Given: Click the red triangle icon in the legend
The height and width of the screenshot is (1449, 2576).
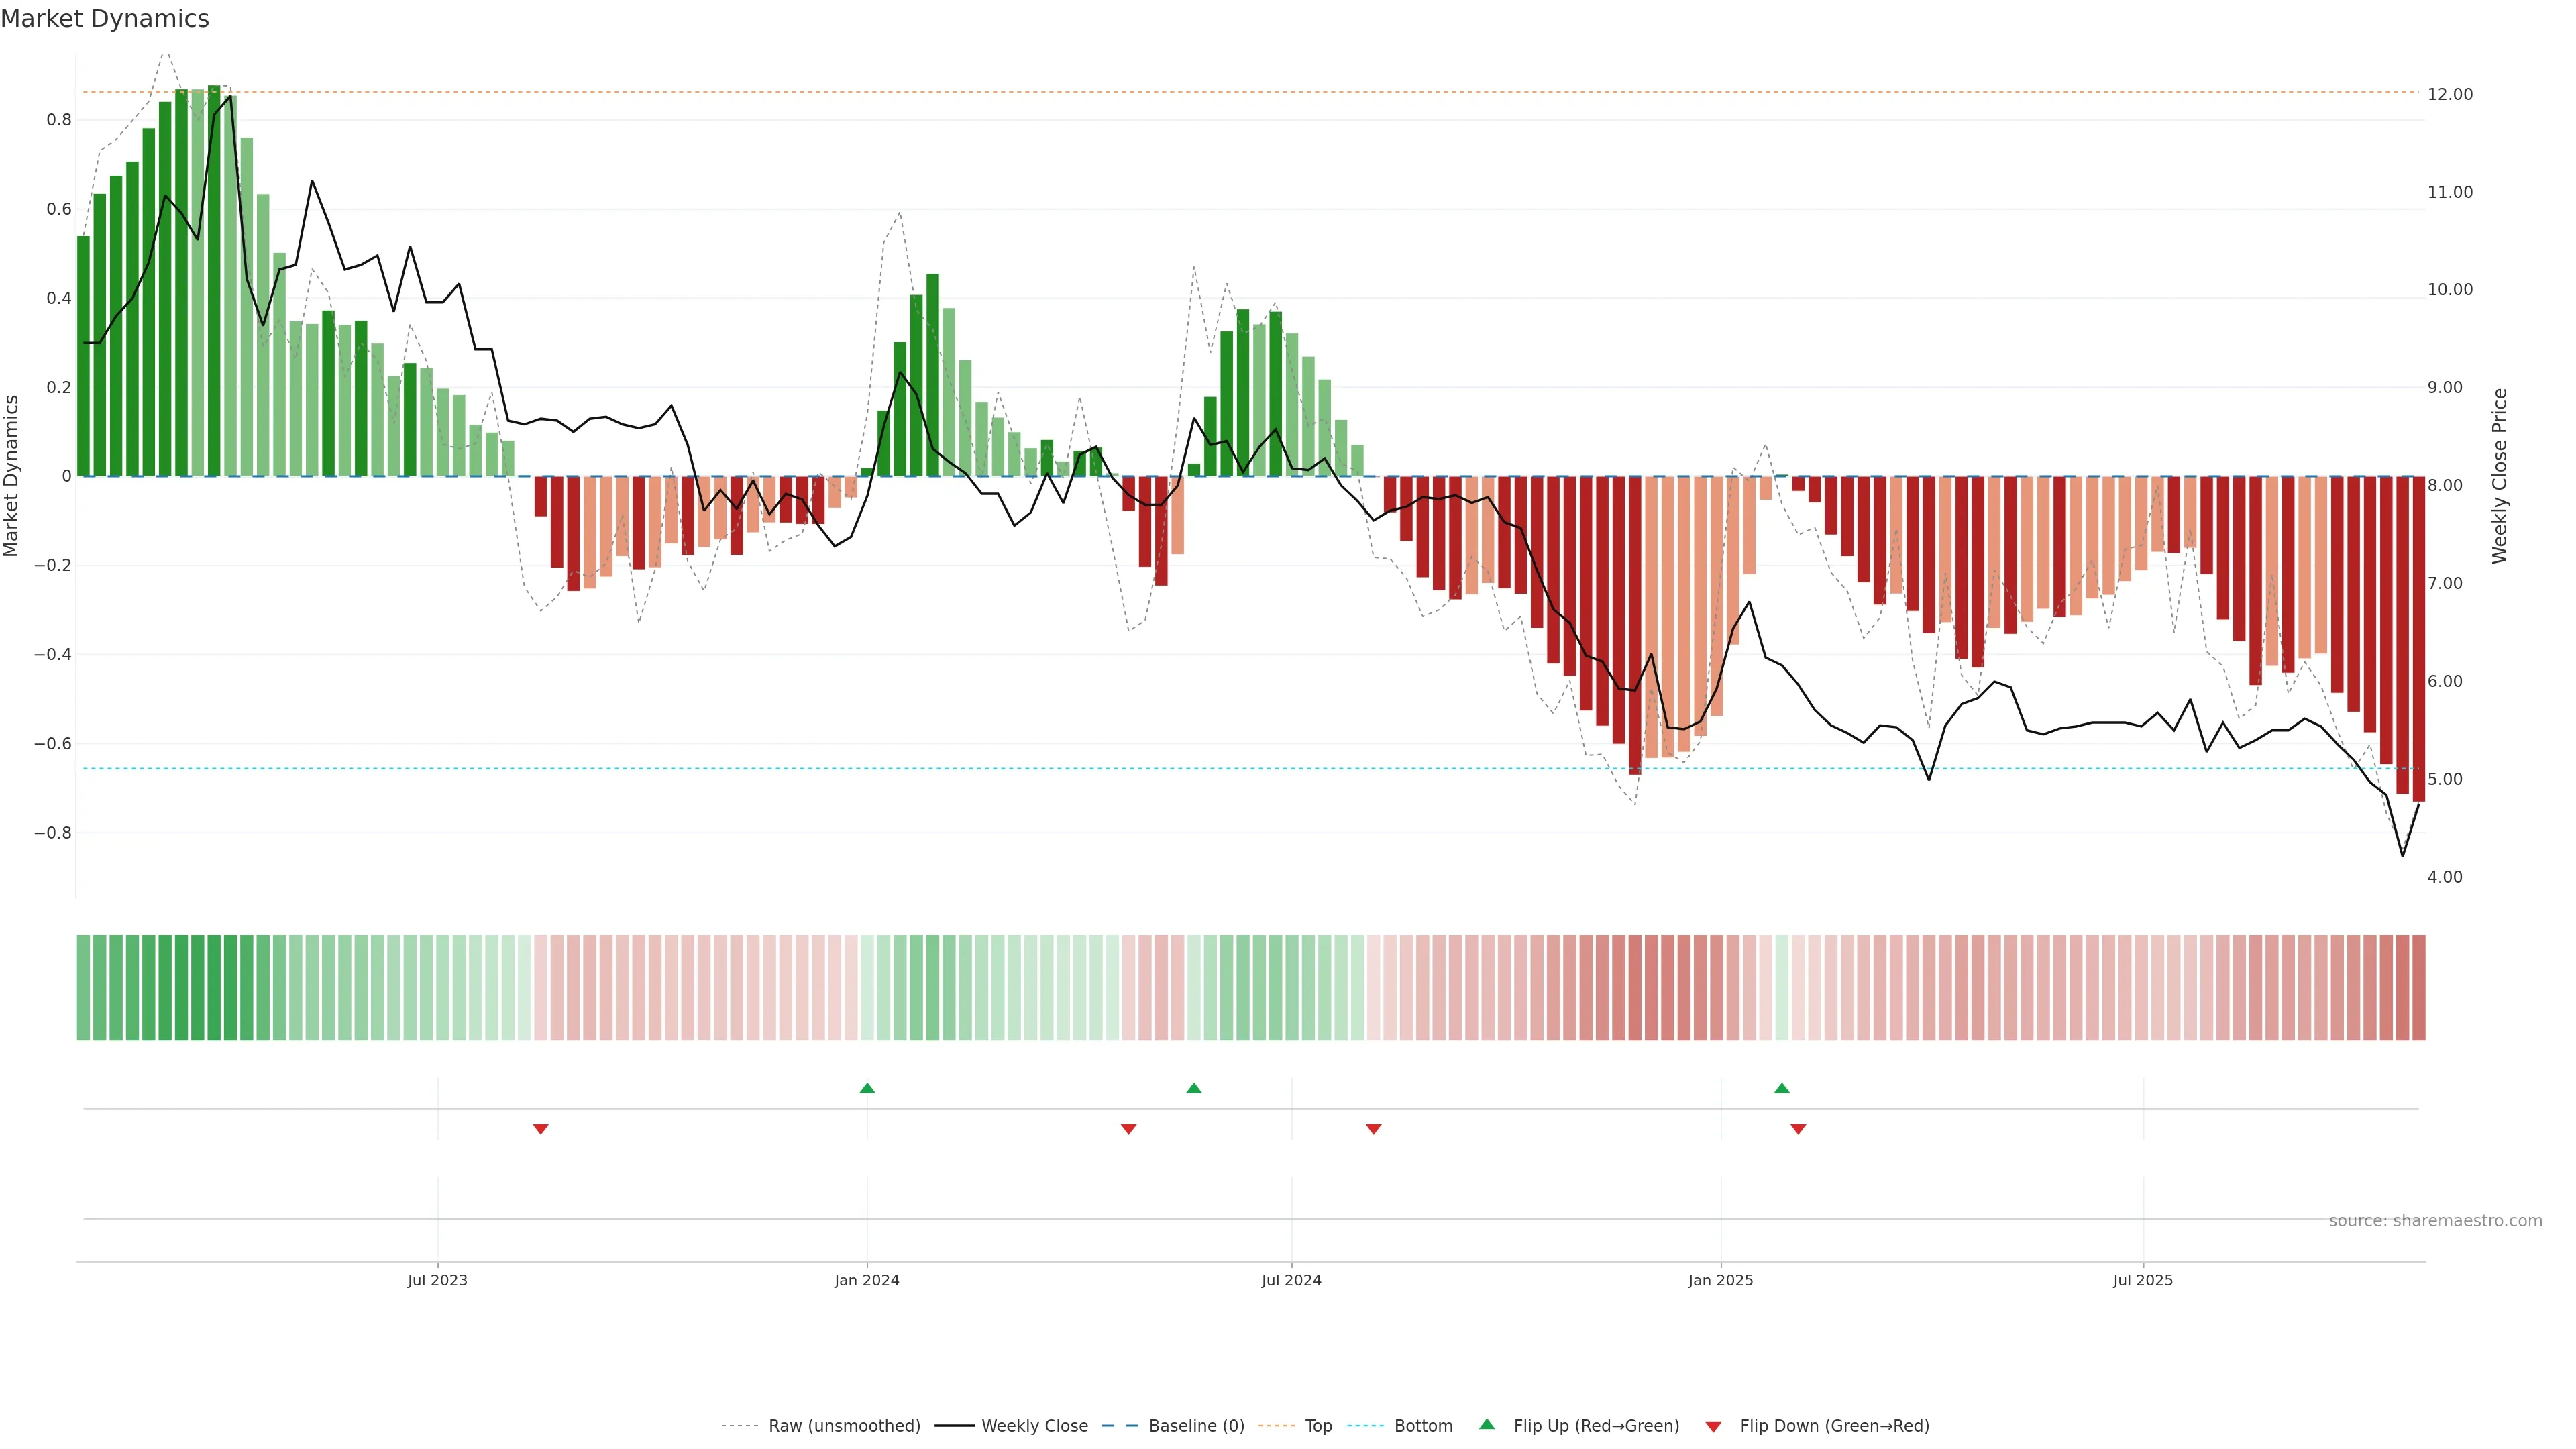Looking at the screenshot, I should pyautogui.click(x=1713, y=1426).
